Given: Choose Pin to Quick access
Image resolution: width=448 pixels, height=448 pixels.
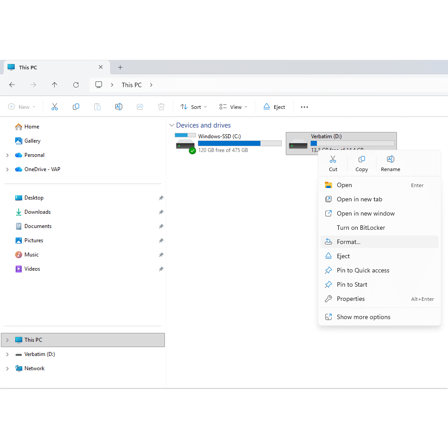Looking at the screenshot, I should click(380, 270).
